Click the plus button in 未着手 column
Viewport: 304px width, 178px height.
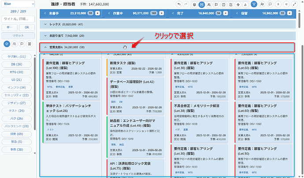pyautogui.click(x=96, y=14)
